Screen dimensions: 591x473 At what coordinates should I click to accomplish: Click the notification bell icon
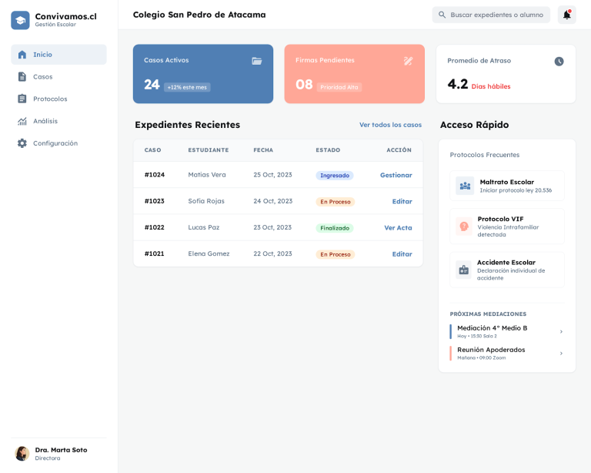pyautogui.click(x=566, y=15)
